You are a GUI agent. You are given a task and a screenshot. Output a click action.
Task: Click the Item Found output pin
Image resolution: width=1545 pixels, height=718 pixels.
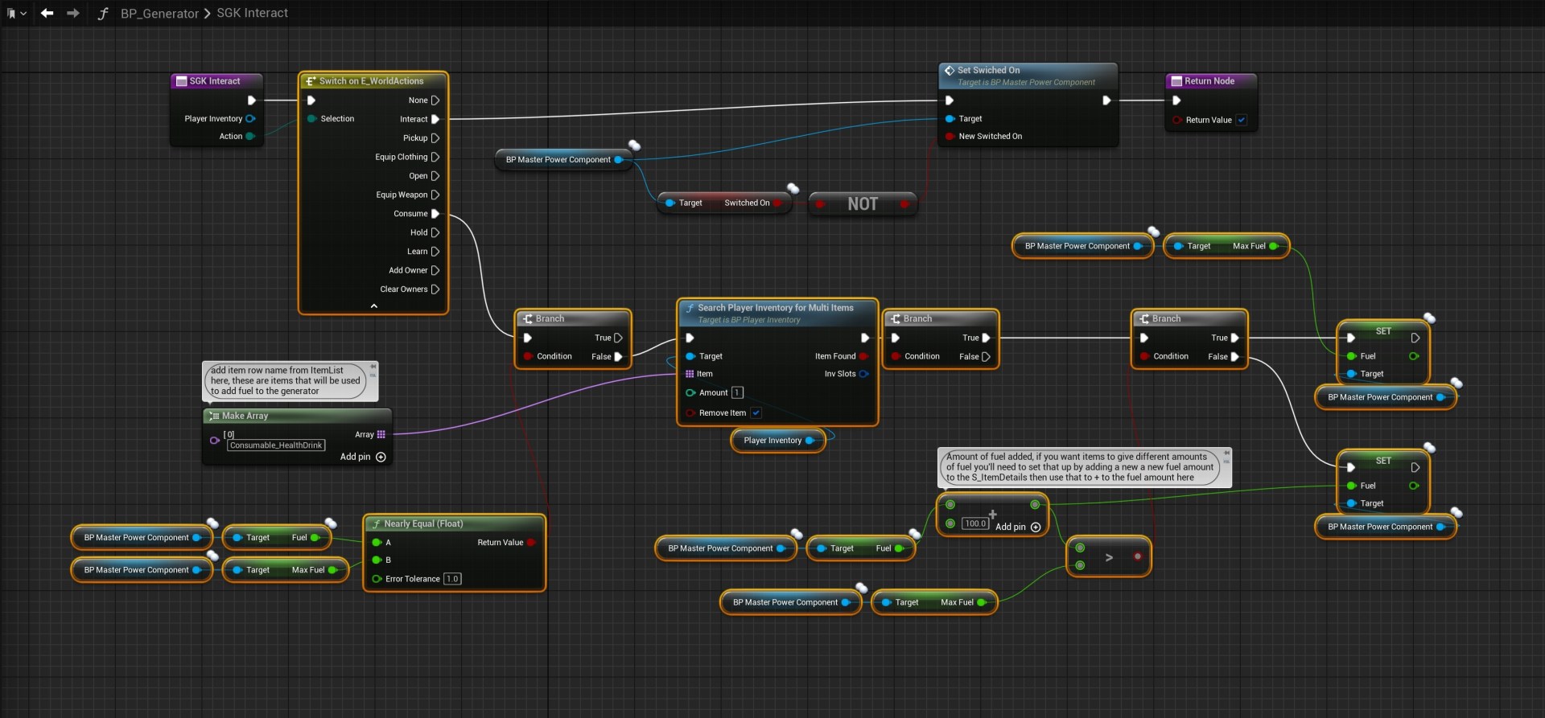pos(863,356)
